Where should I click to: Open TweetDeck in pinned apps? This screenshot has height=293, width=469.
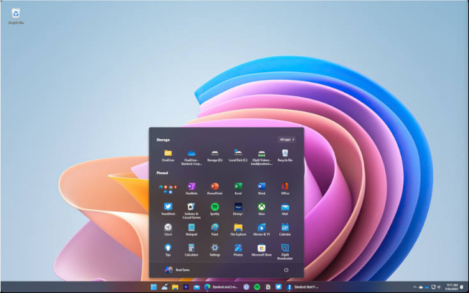(168, 209)
